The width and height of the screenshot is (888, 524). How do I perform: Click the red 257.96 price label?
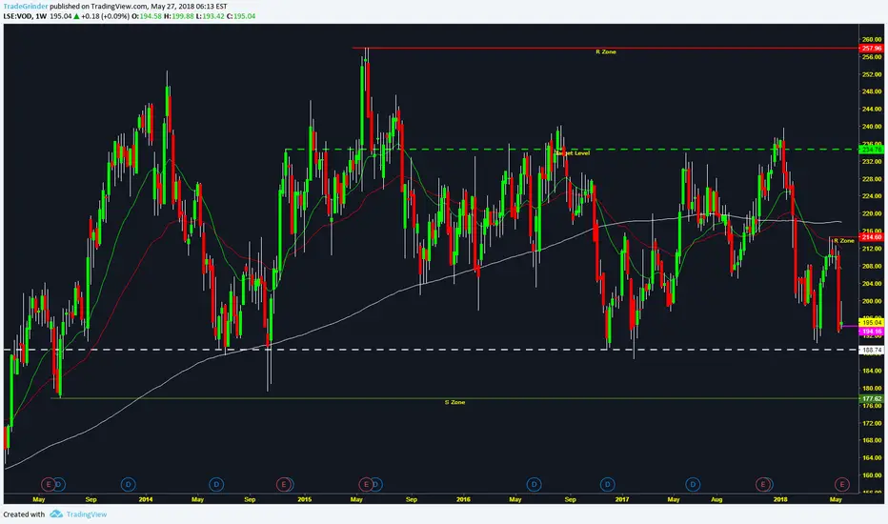[872, 49]
